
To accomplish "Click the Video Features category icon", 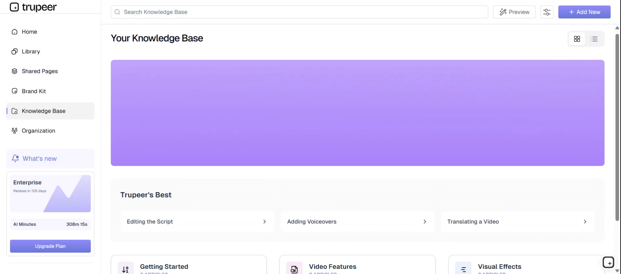I will (x=294, y=269).
